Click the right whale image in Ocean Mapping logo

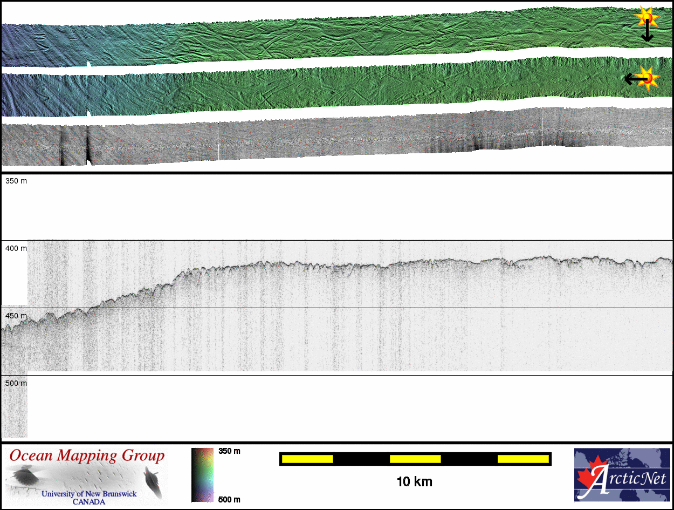pyautogui.click(x=153, y=481)
